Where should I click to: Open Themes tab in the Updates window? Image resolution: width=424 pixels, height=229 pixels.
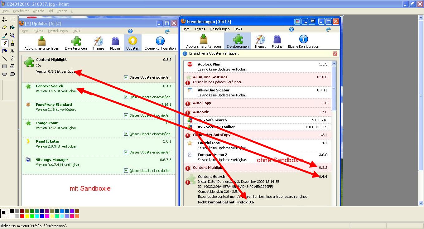(x=99, y=43)
